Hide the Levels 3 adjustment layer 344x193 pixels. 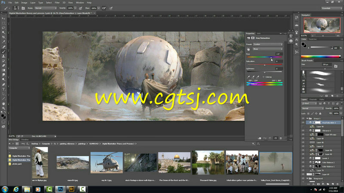(303, 158)
